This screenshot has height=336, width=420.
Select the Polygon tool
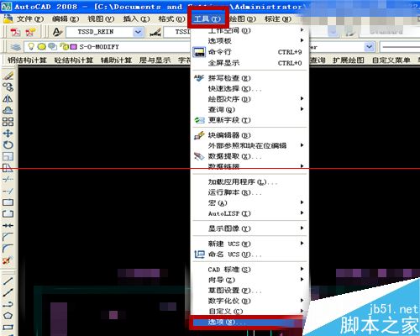8,315
